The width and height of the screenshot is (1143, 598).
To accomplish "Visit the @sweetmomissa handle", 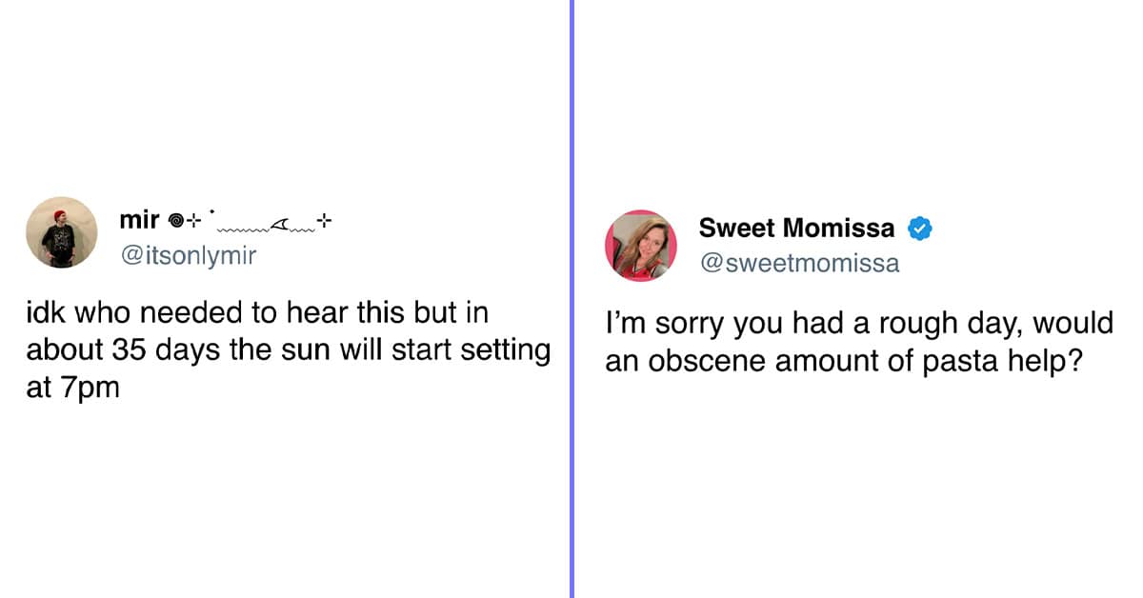I will point(799,263).
